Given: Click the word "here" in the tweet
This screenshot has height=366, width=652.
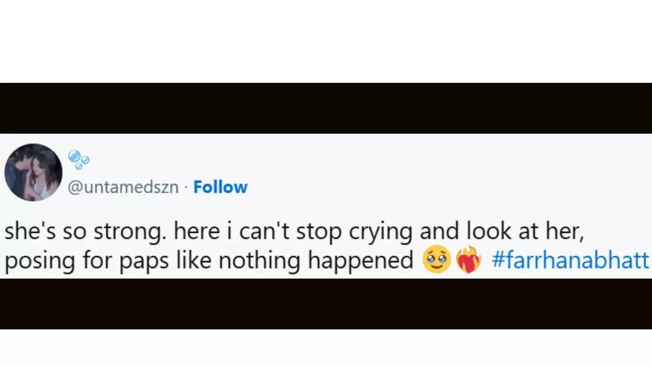Looking at the screenshot, I should coord(196,232).
